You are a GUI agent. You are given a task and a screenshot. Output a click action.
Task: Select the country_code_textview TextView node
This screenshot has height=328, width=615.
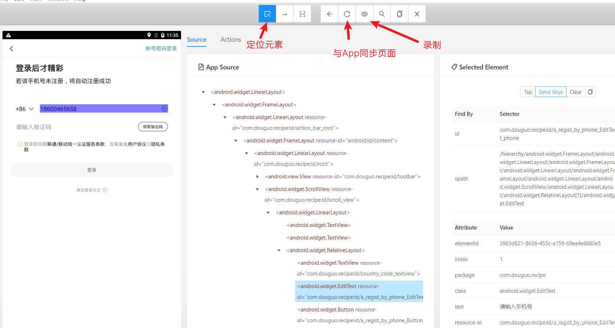point(358,268)
